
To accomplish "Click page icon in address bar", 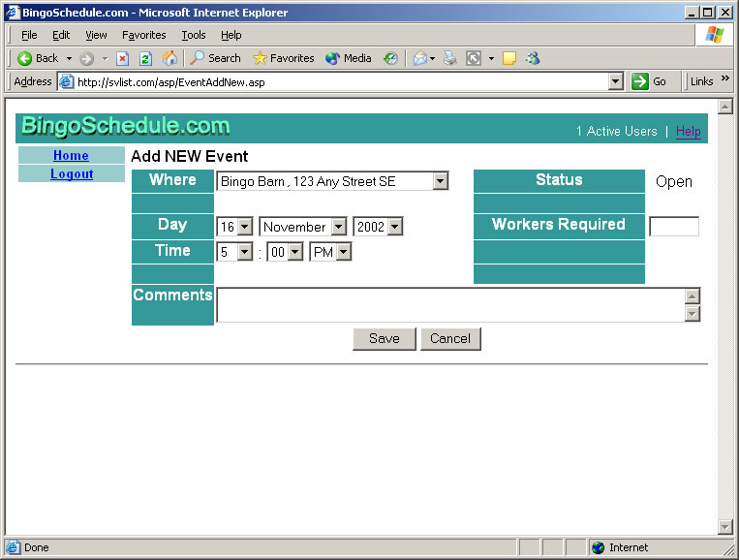I will 67,81.
